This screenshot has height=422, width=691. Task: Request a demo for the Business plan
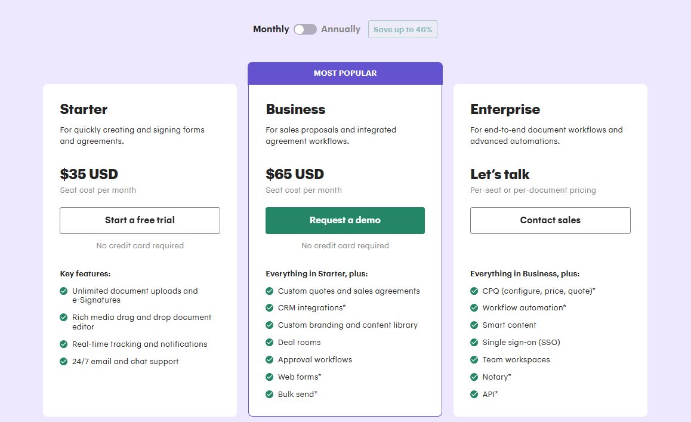click(x=345, y=220)
